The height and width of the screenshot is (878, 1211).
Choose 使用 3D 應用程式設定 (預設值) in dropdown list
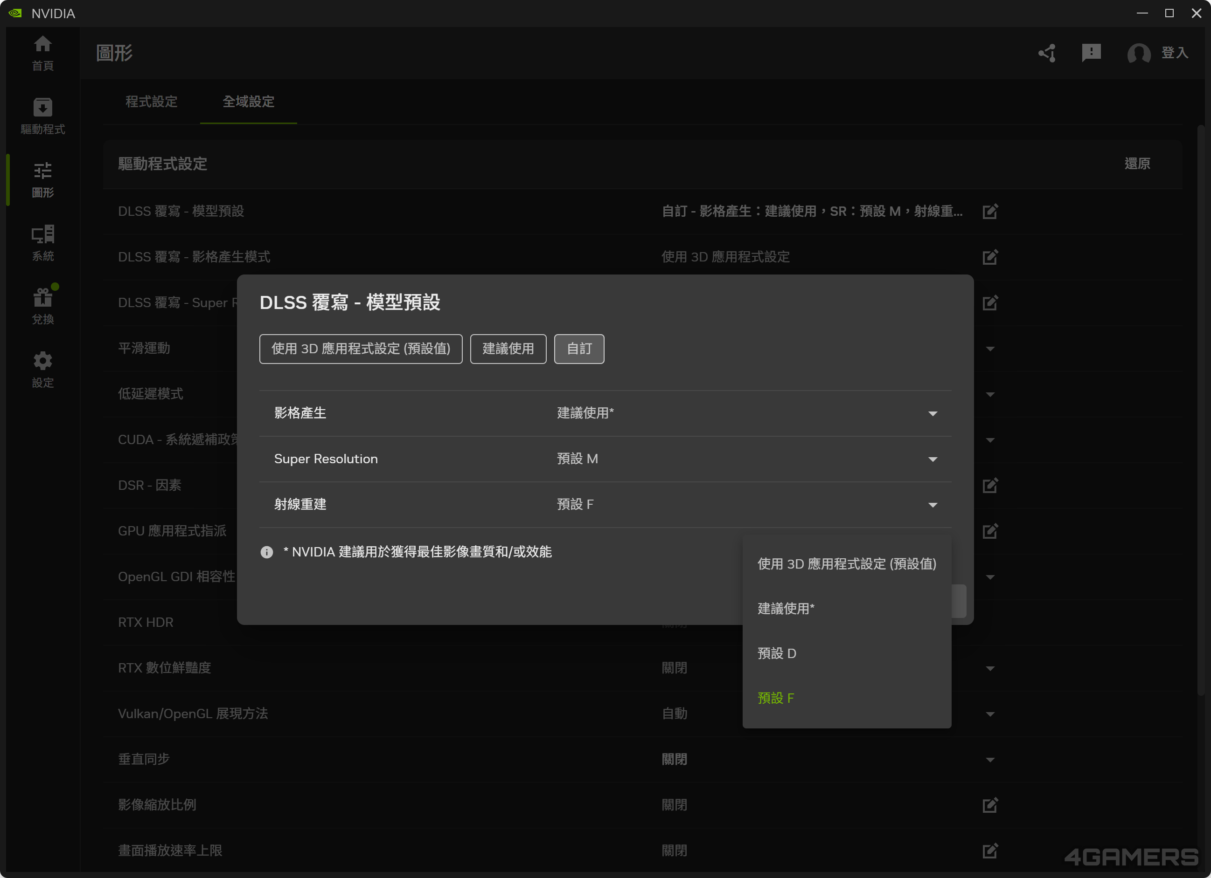(846, 564)
